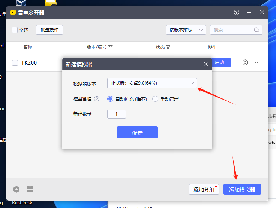This screenshot has width=276, height=208.
Task: Expand the 按版本排序 sort dropdown
Action: (186, 30)
